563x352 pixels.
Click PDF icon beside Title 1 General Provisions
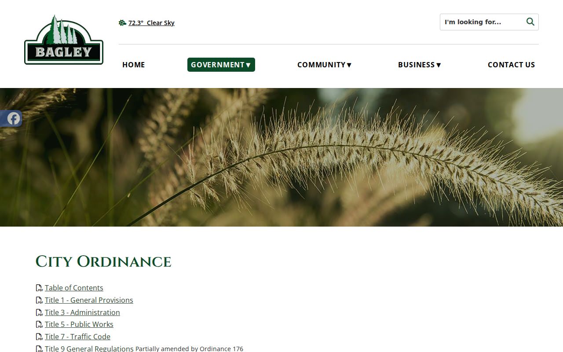click(x=39, y=301)
